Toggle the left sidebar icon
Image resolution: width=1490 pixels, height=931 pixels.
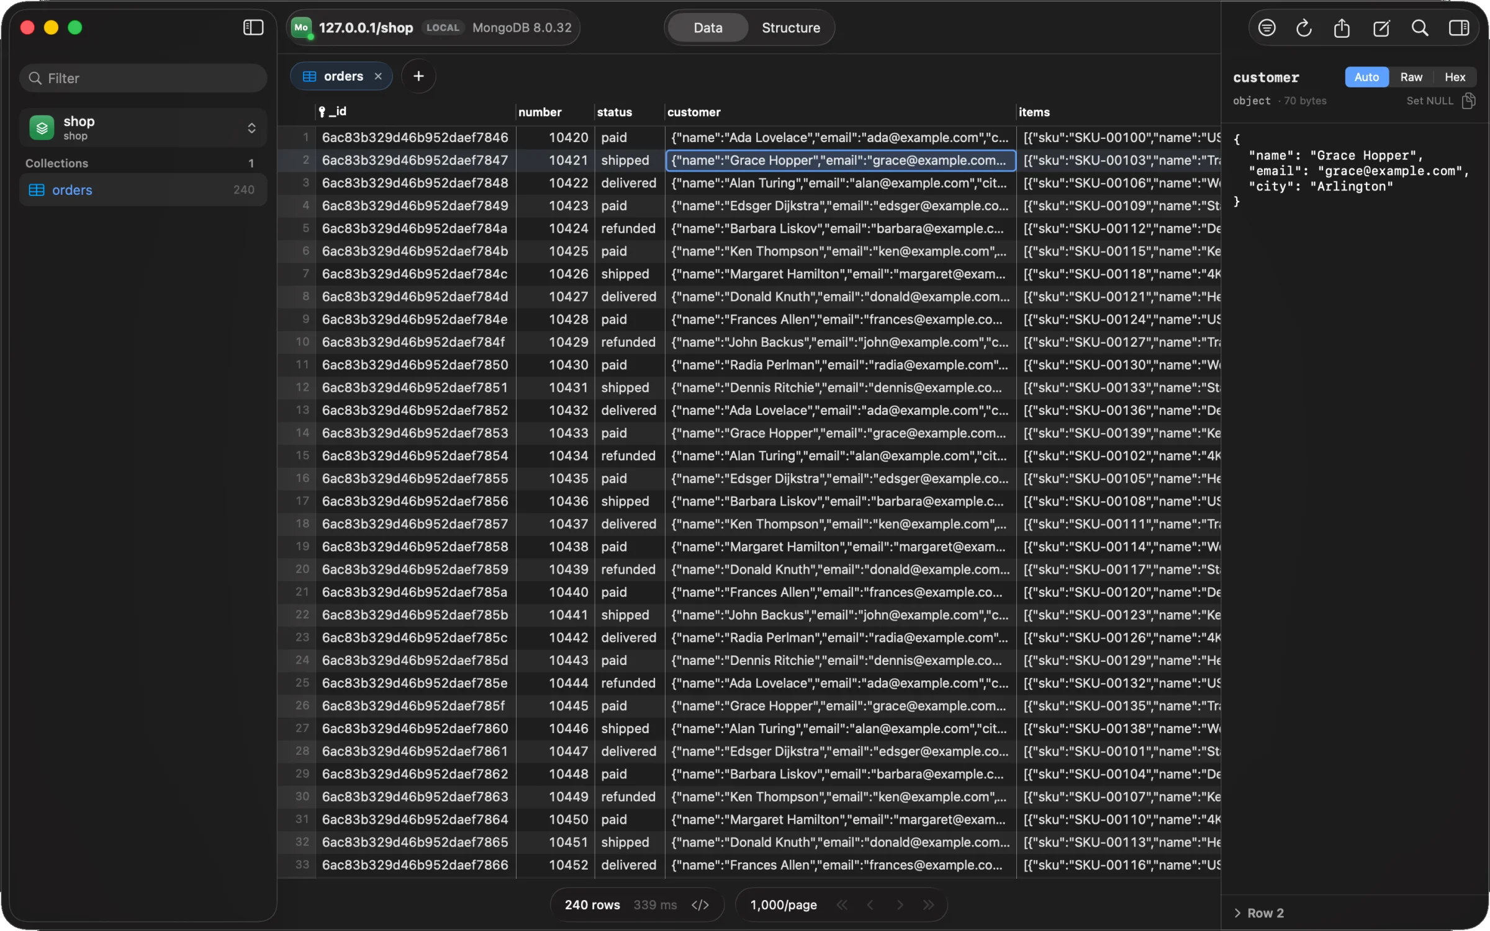(253, 27)
